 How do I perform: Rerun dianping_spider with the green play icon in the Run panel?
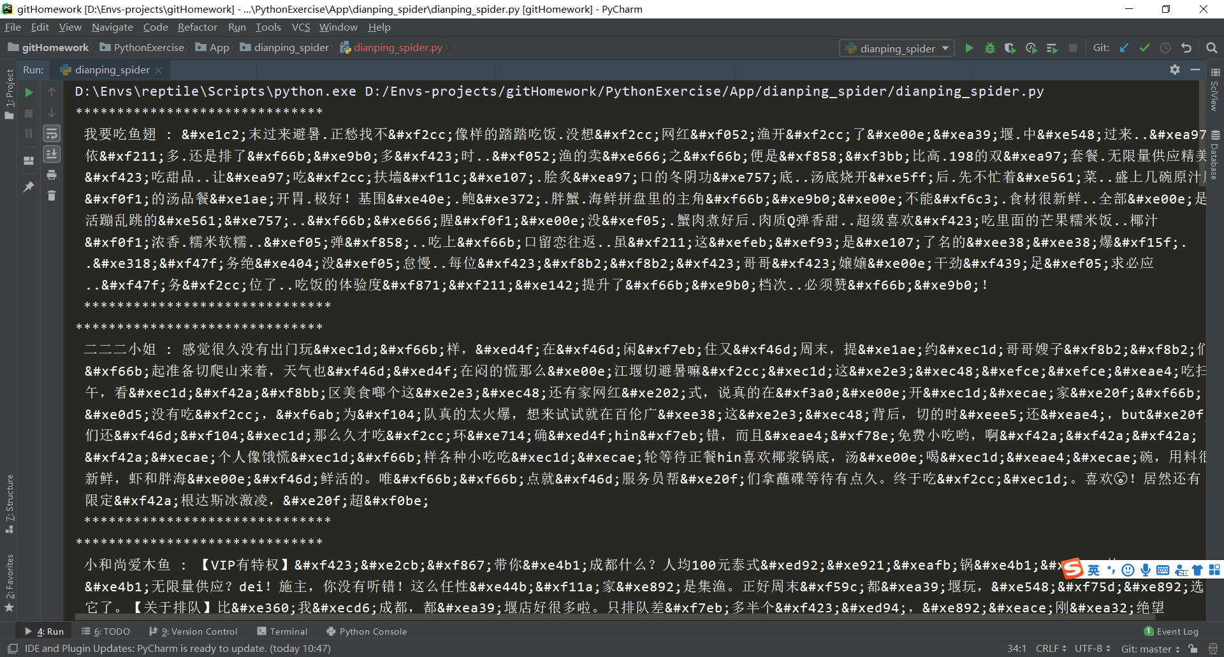(x=29, y=92)
